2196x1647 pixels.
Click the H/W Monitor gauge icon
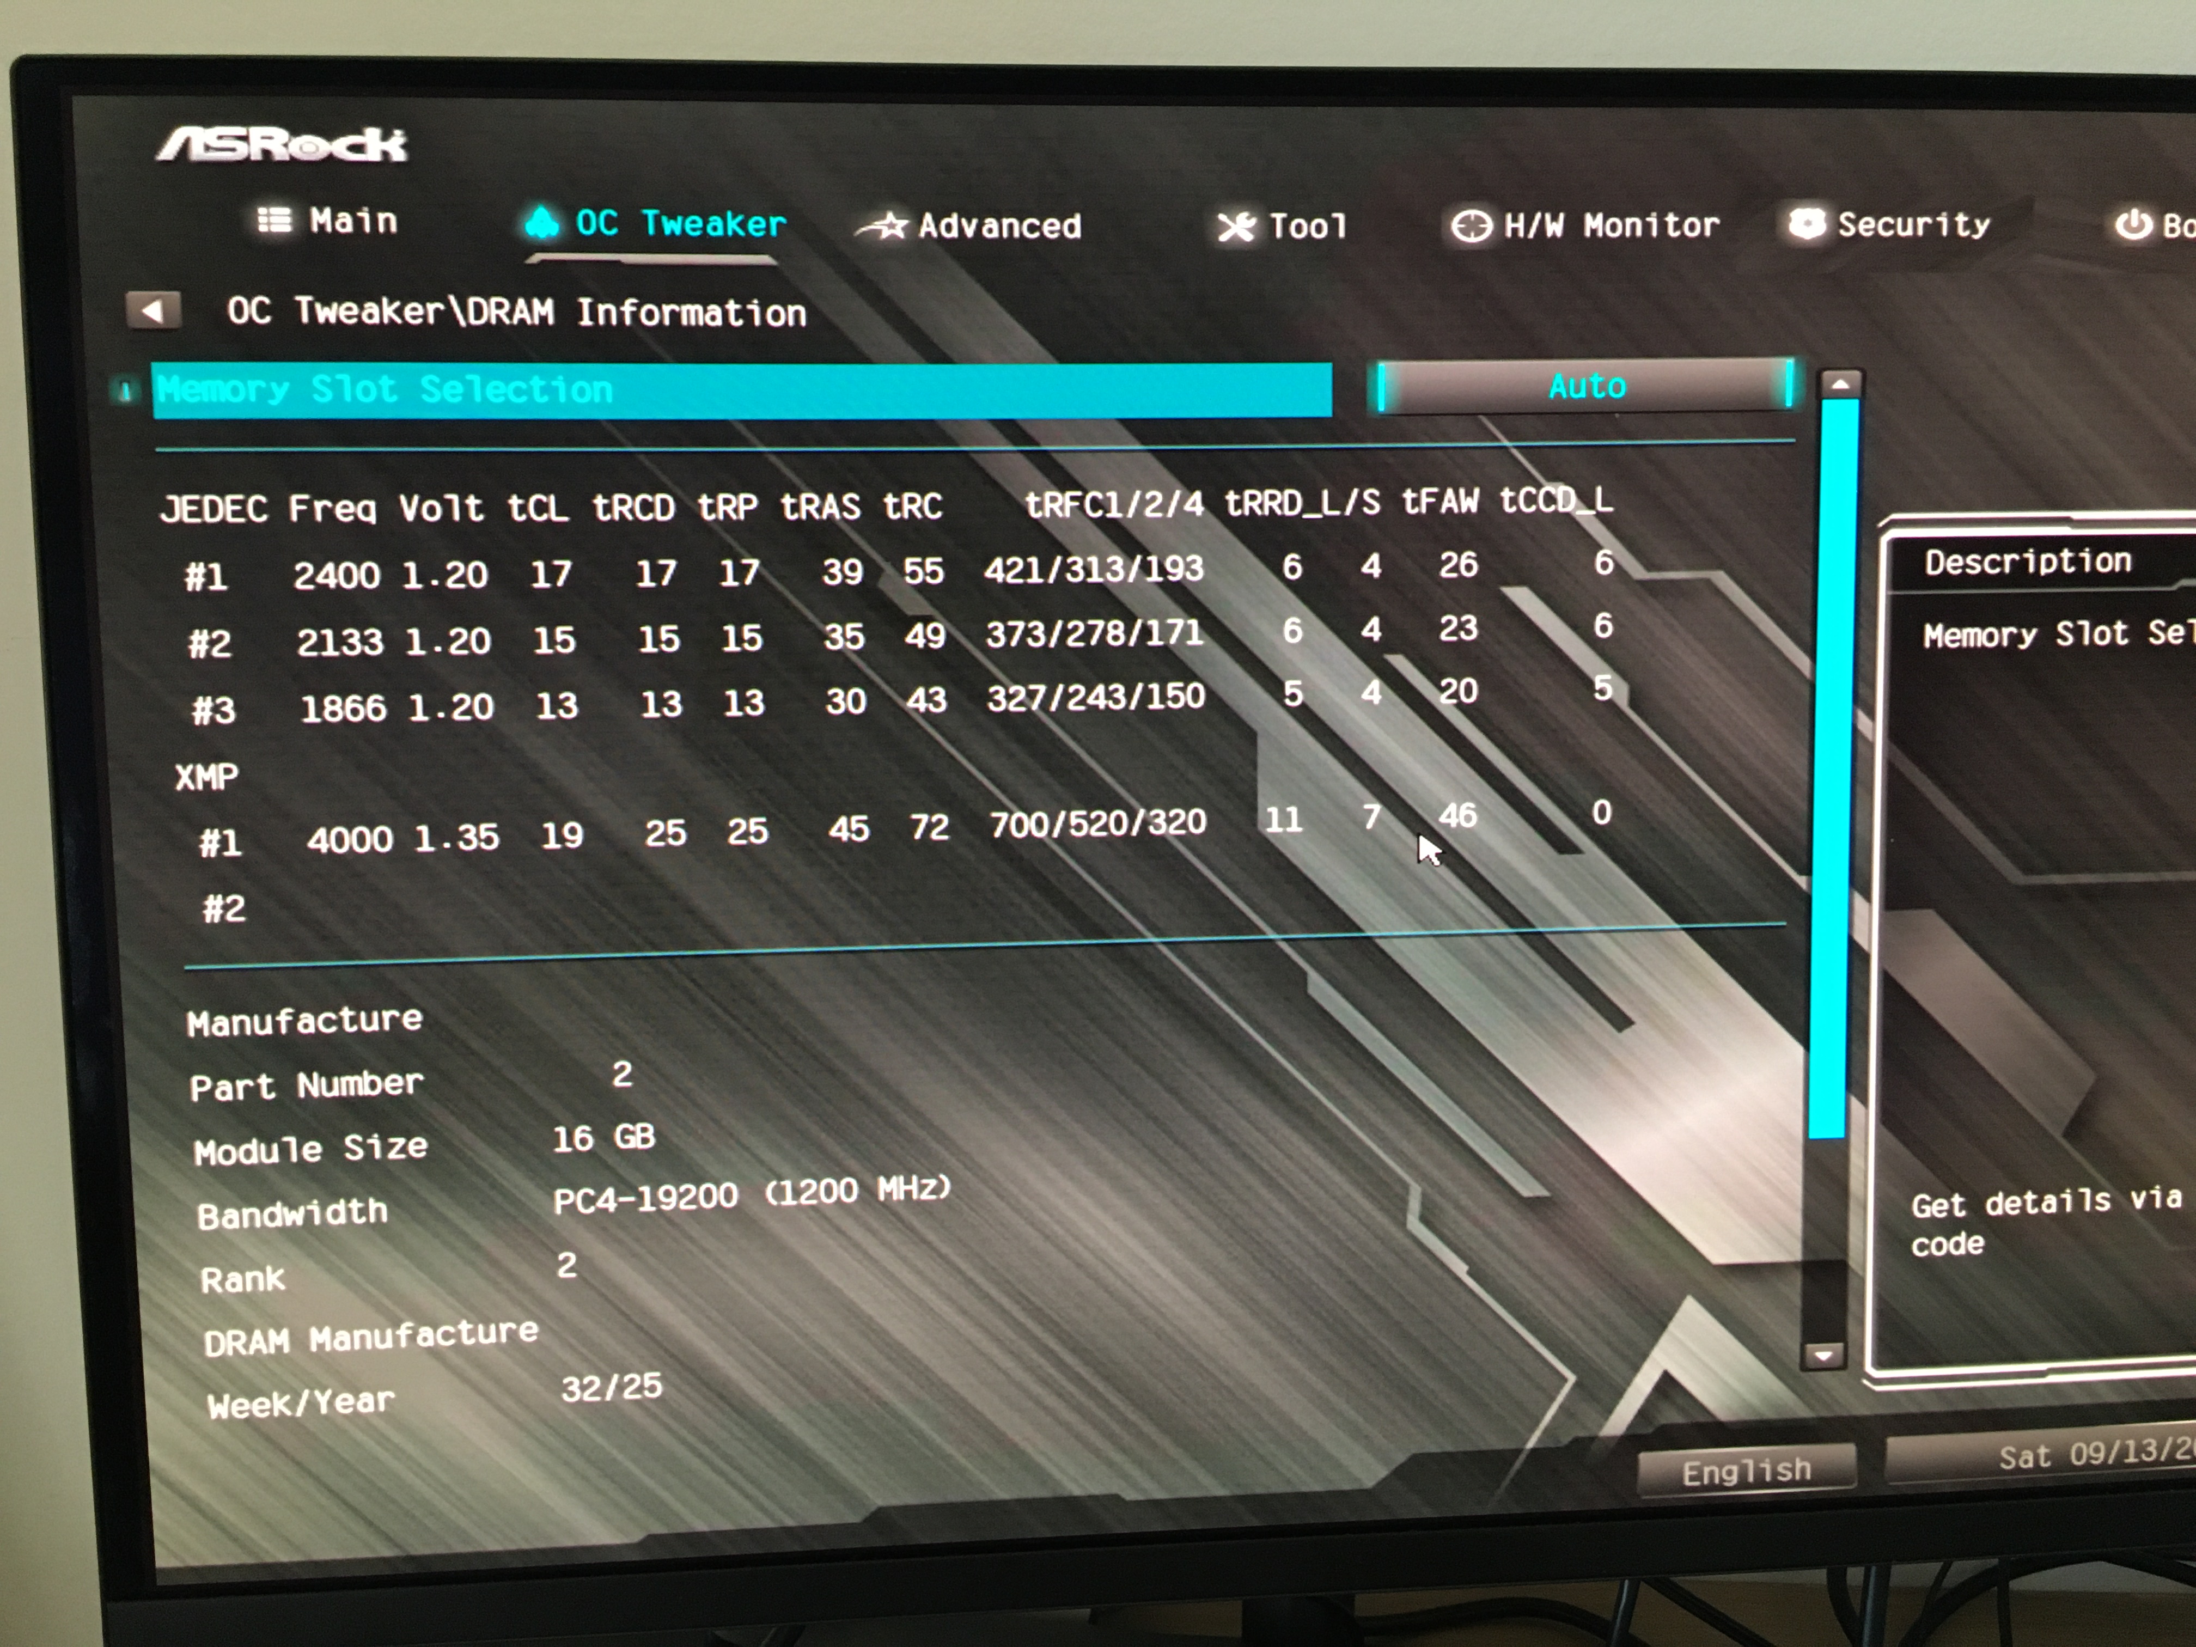[x=1471, y=227]
